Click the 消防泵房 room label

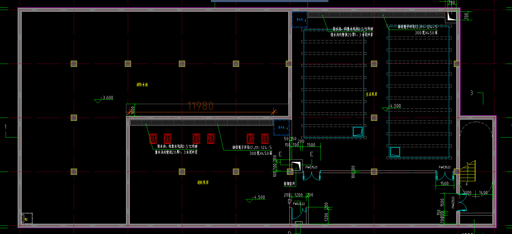pyautogui.click(x=203, y=182)
